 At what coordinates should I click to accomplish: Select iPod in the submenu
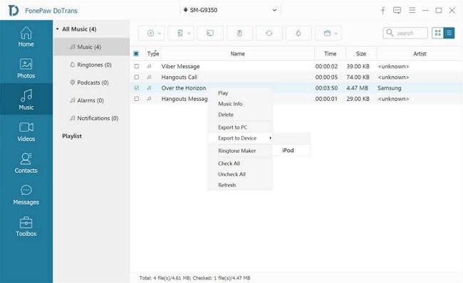click(x=291, y=150)
